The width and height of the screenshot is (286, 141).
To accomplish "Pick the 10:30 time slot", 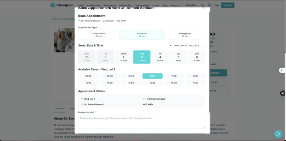I will click(x=131, y=76).
